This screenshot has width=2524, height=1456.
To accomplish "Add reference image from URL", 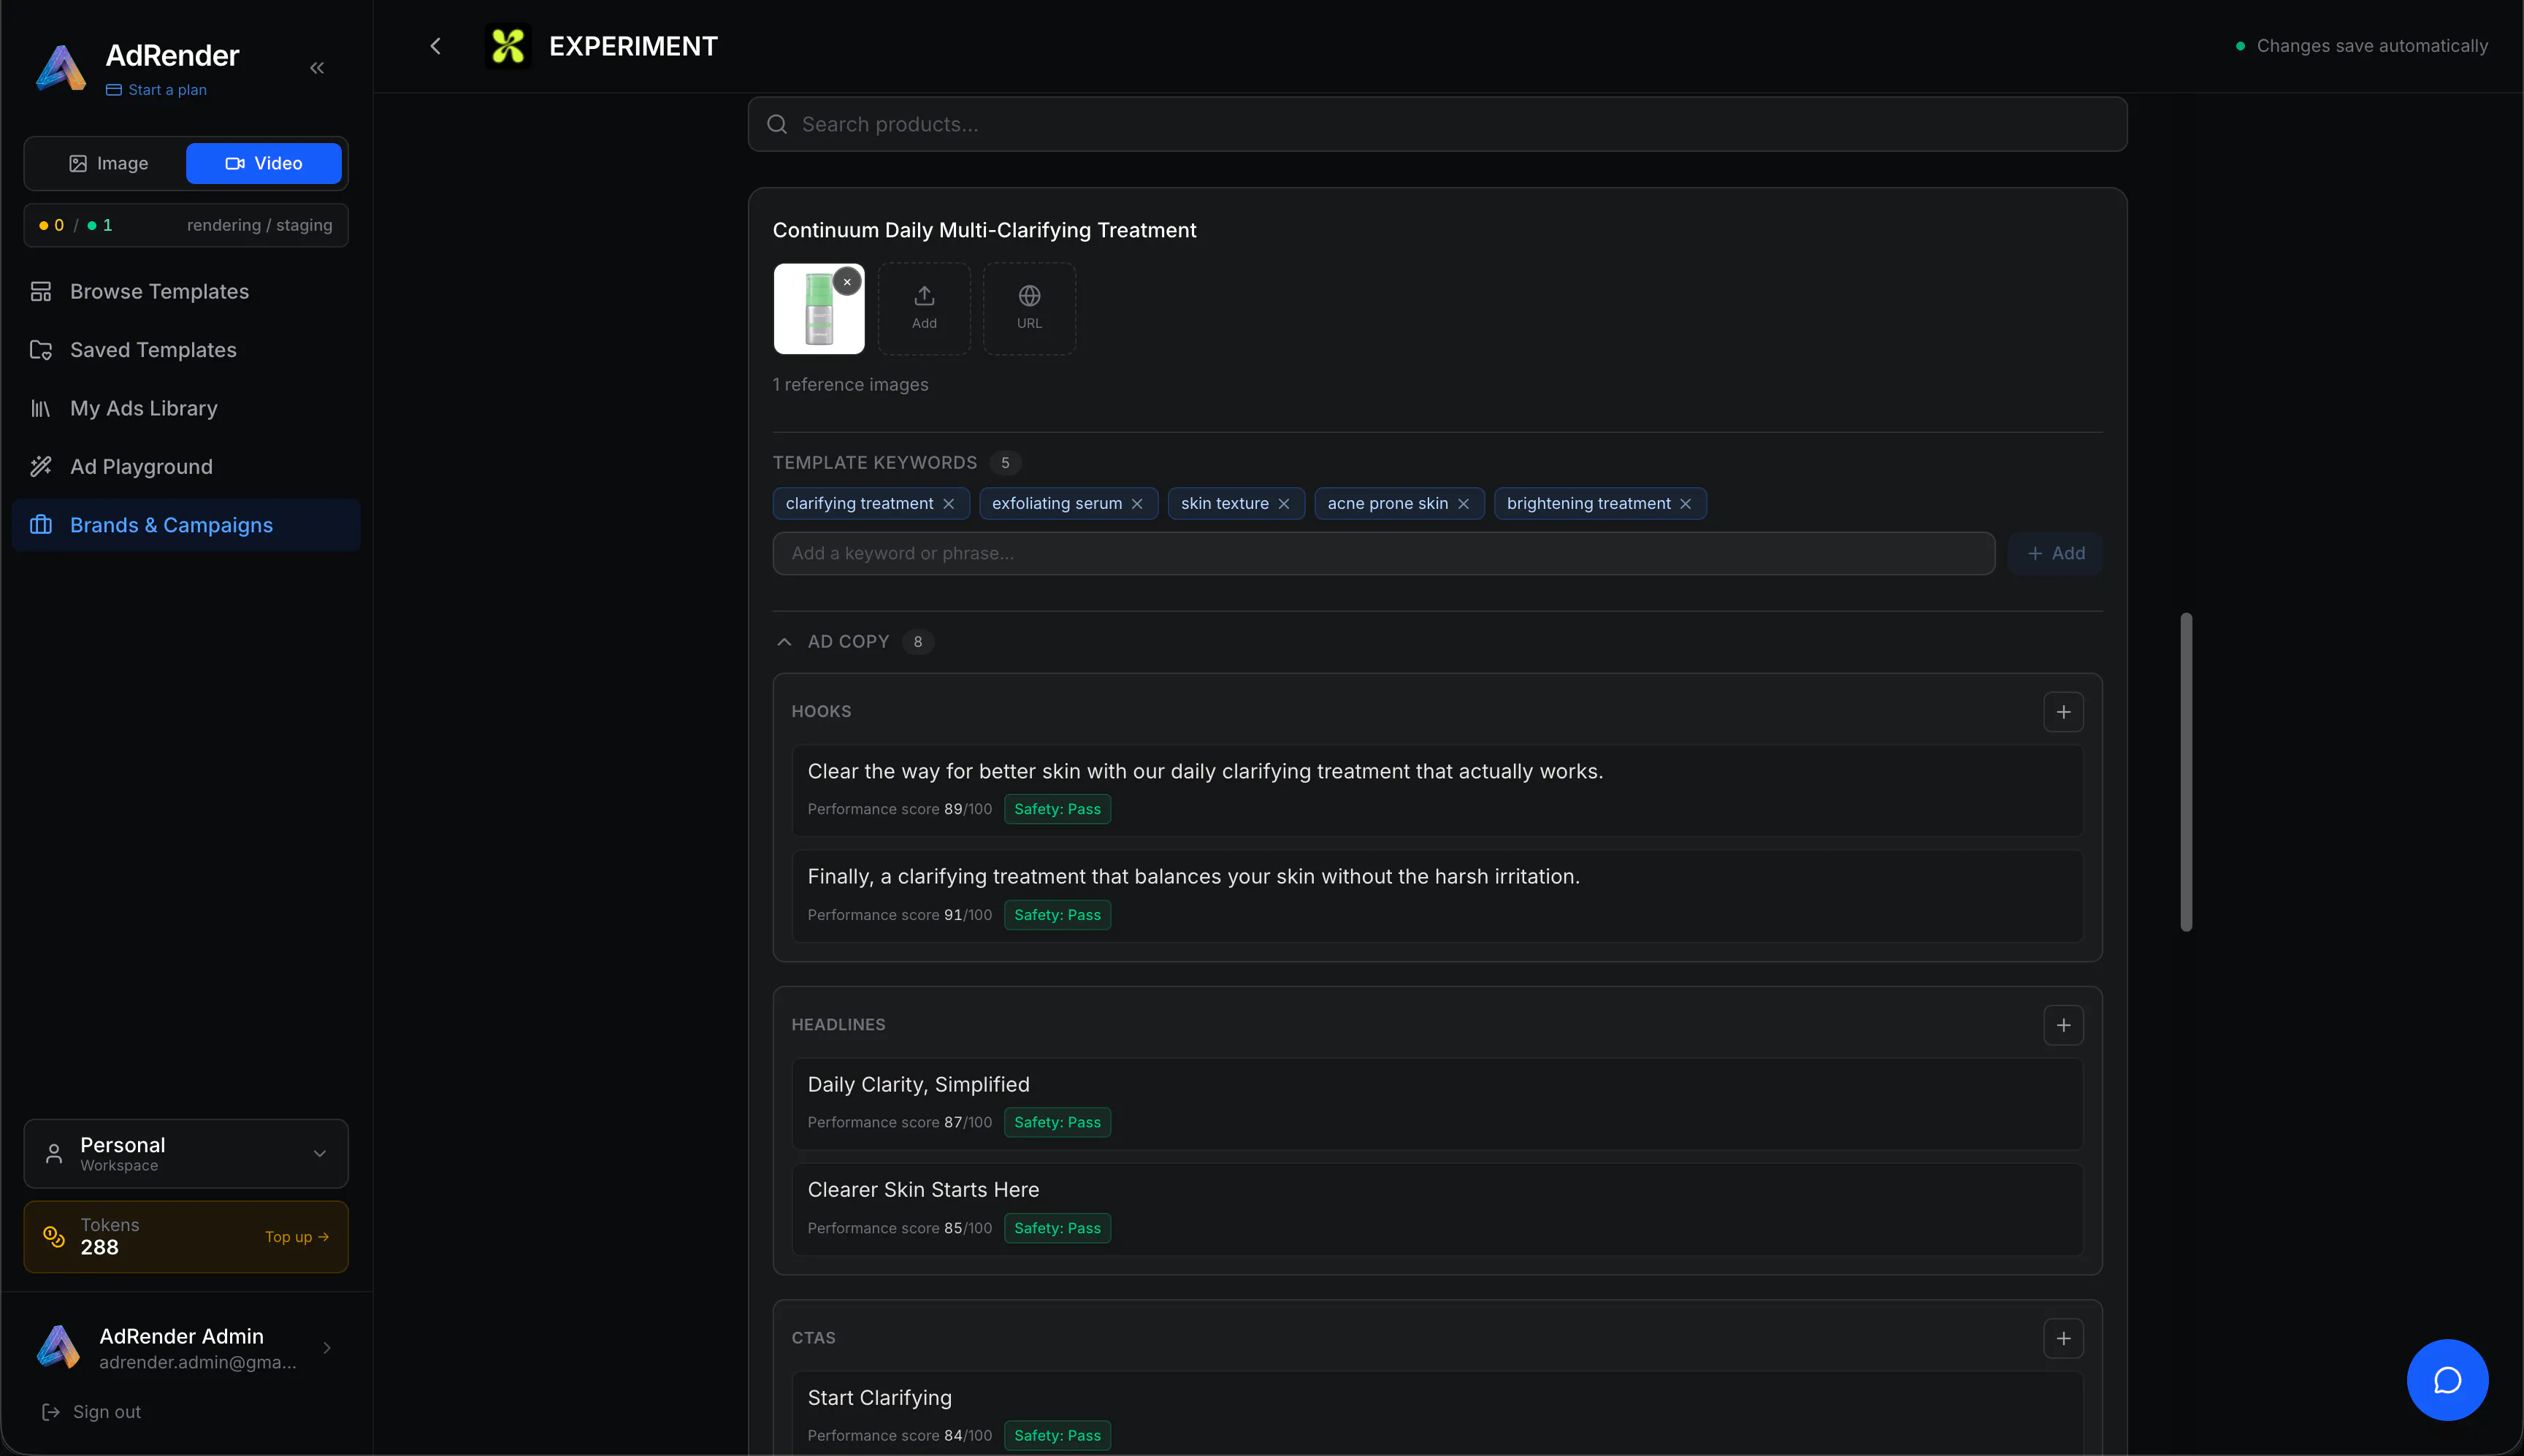I will [1029, 308].
